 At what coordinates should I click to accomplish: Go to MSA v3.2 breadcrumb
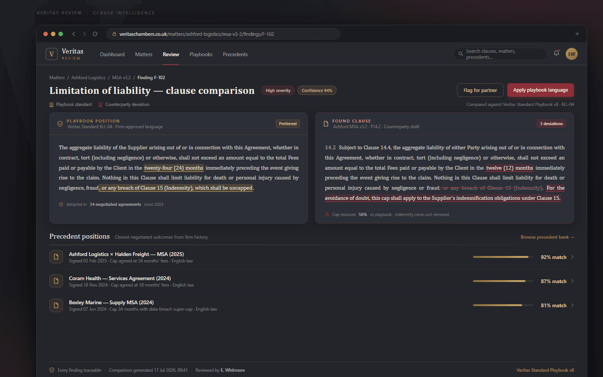tap(121, 78)
